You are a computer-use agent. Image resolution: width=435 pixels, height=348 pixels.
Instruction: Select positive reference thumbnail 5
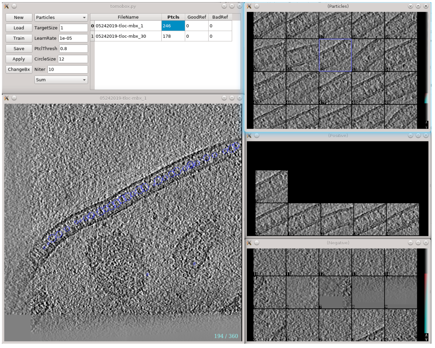click(272, 187)
